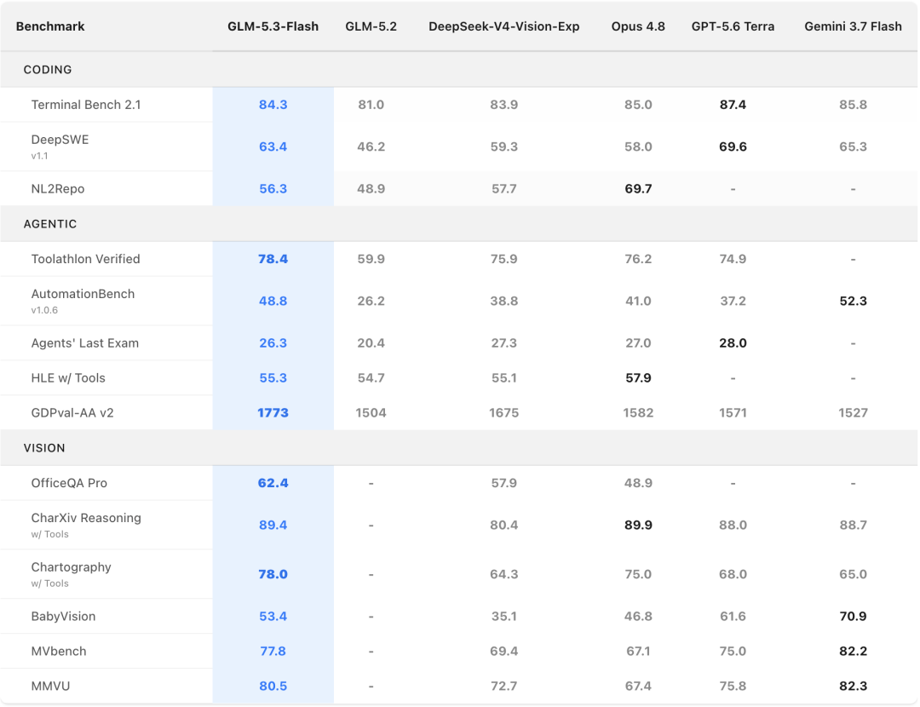This screenshot has height=707, width=920.
Task: Click the 61.6 GPT BabyVision score
Action: pyautogui.click(x=733, y=616)
